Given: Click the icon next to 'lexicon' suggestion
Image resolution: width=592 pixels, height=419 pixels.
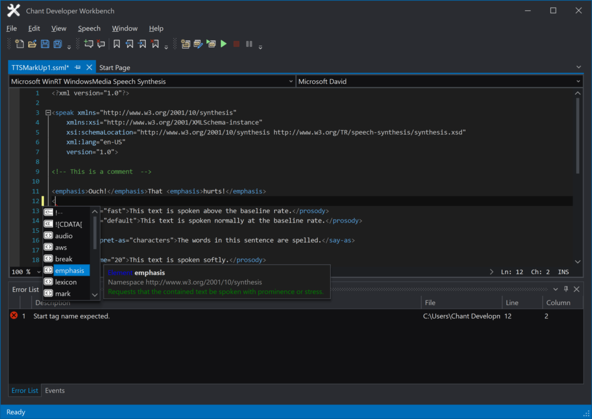Looking at the screenshot, I should click(49, 281).
